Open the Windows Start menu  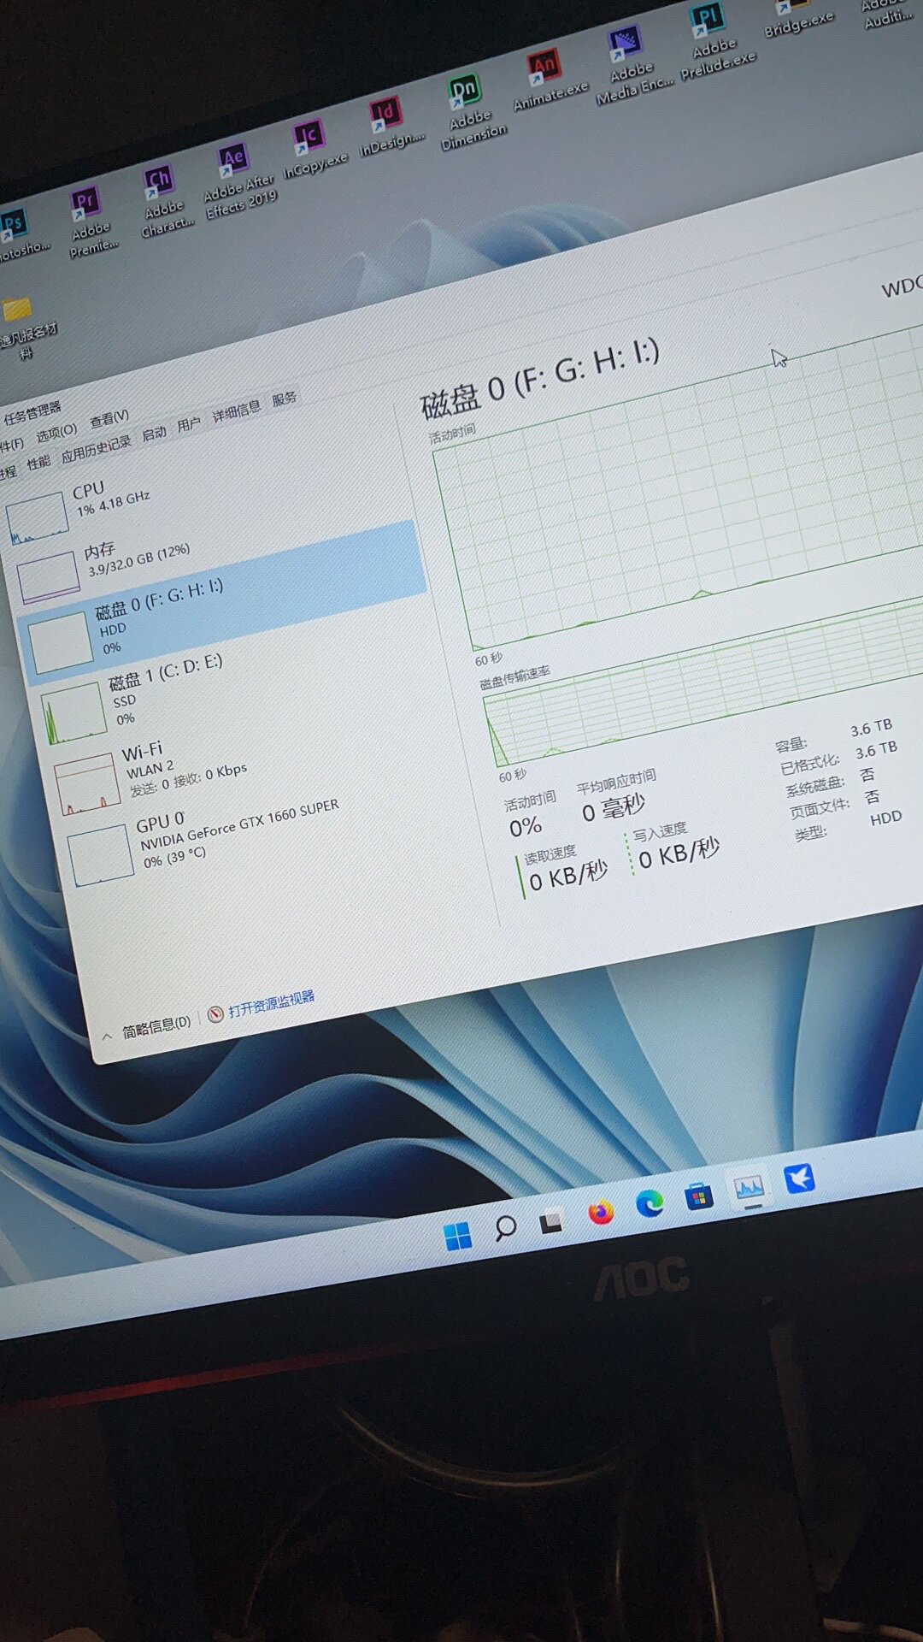tap(458, 1237)
